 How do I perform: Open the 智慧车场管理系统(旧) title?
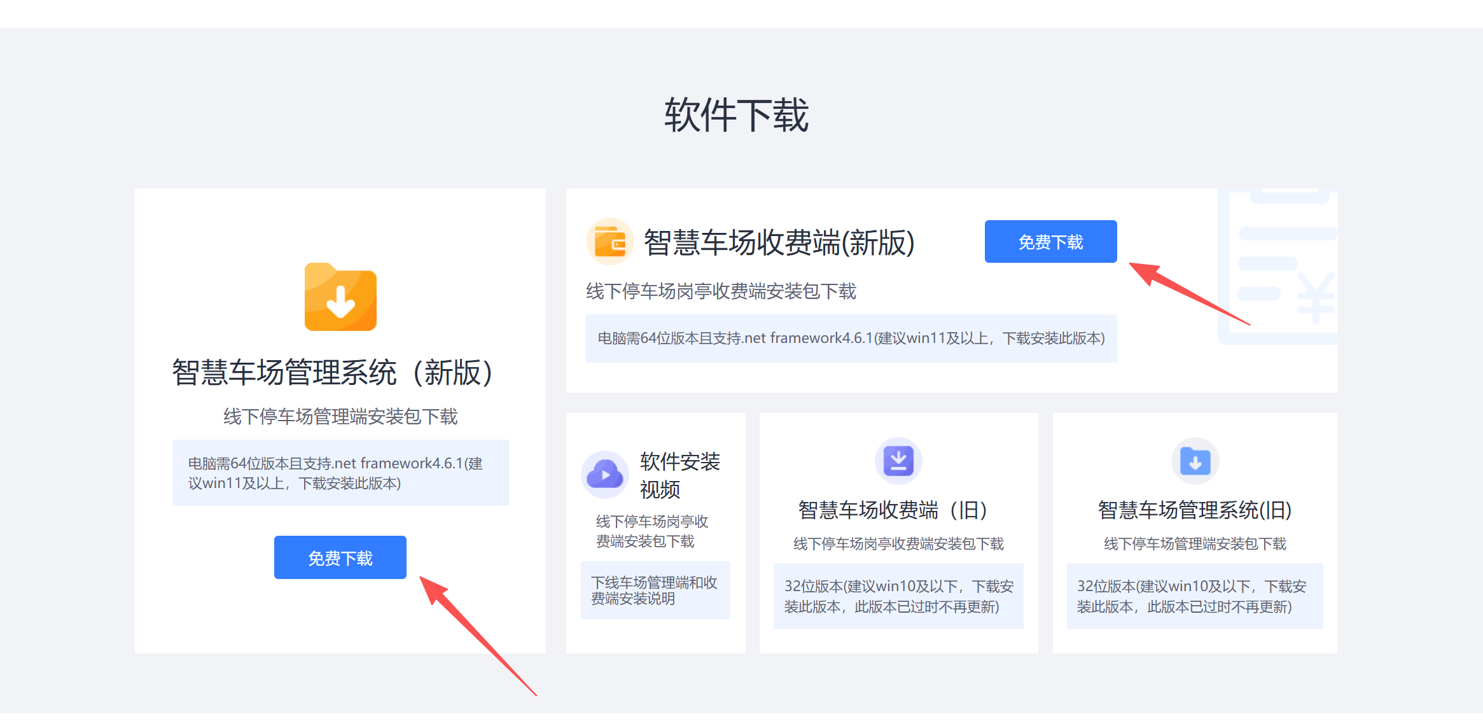[x=1195, y=510]
